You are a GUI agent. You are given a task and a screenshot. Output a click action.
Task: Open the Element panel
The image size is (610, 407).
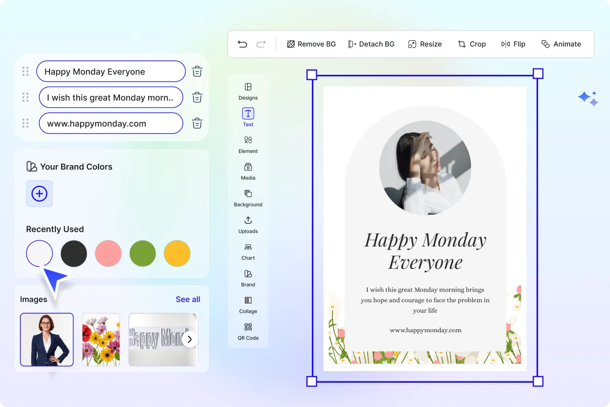[248, 144]
